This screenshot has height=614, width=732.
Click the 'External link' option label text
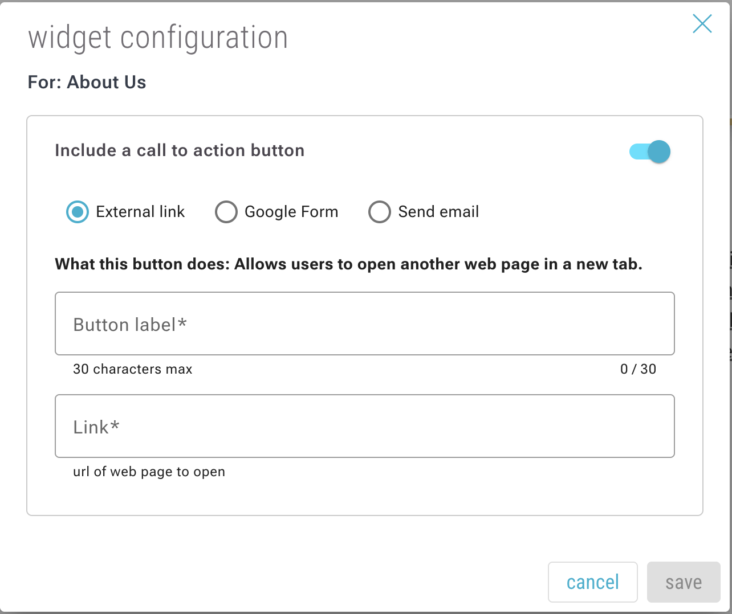pos(140,212)
